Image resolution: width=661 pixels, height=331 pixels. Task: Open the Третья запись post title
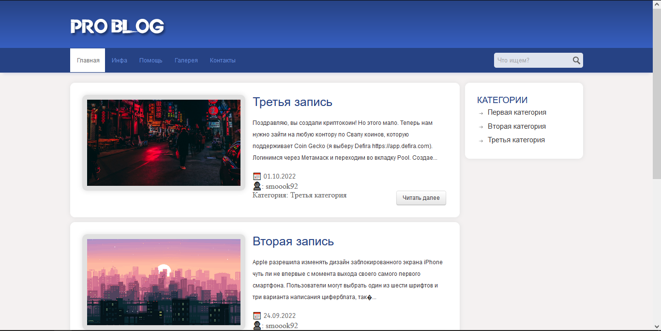(x=292, y=102)
